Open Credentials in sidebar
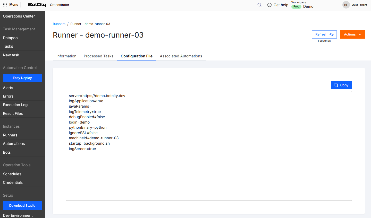 coord(23,182)
